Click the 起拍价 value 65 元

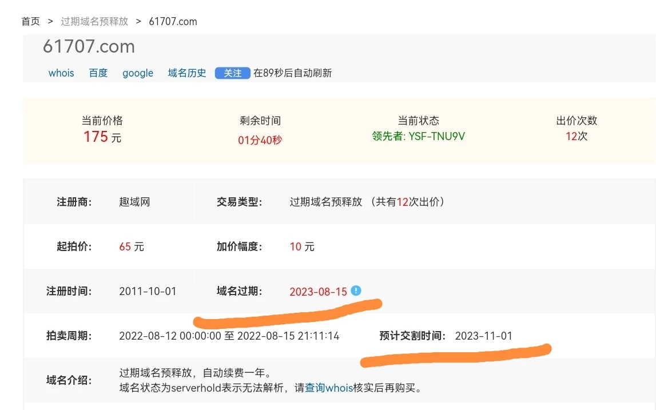(132, 247)
